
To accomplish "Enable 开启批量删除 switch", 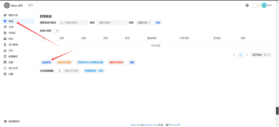I will point(58,71).
